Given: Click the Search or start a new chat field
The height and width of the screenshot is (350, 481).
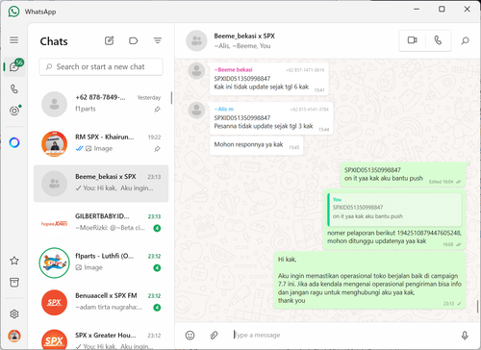Looking at the screenshot, I should (x=101, y=66).
